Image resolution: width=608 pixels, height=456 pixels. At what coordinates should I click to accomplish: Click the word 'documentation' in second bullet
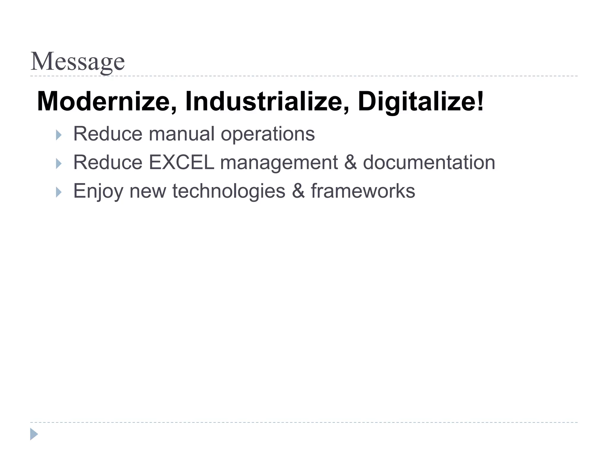pyautogui.click(x=429, y=162)
